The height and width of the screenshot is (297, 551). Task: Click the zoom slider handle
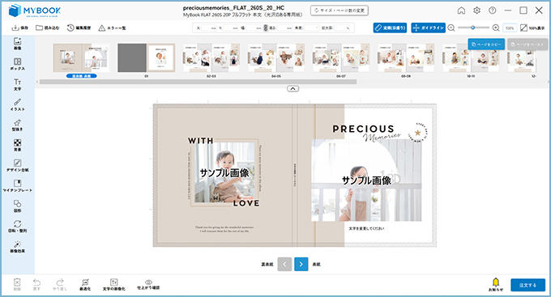coord(472,28)
